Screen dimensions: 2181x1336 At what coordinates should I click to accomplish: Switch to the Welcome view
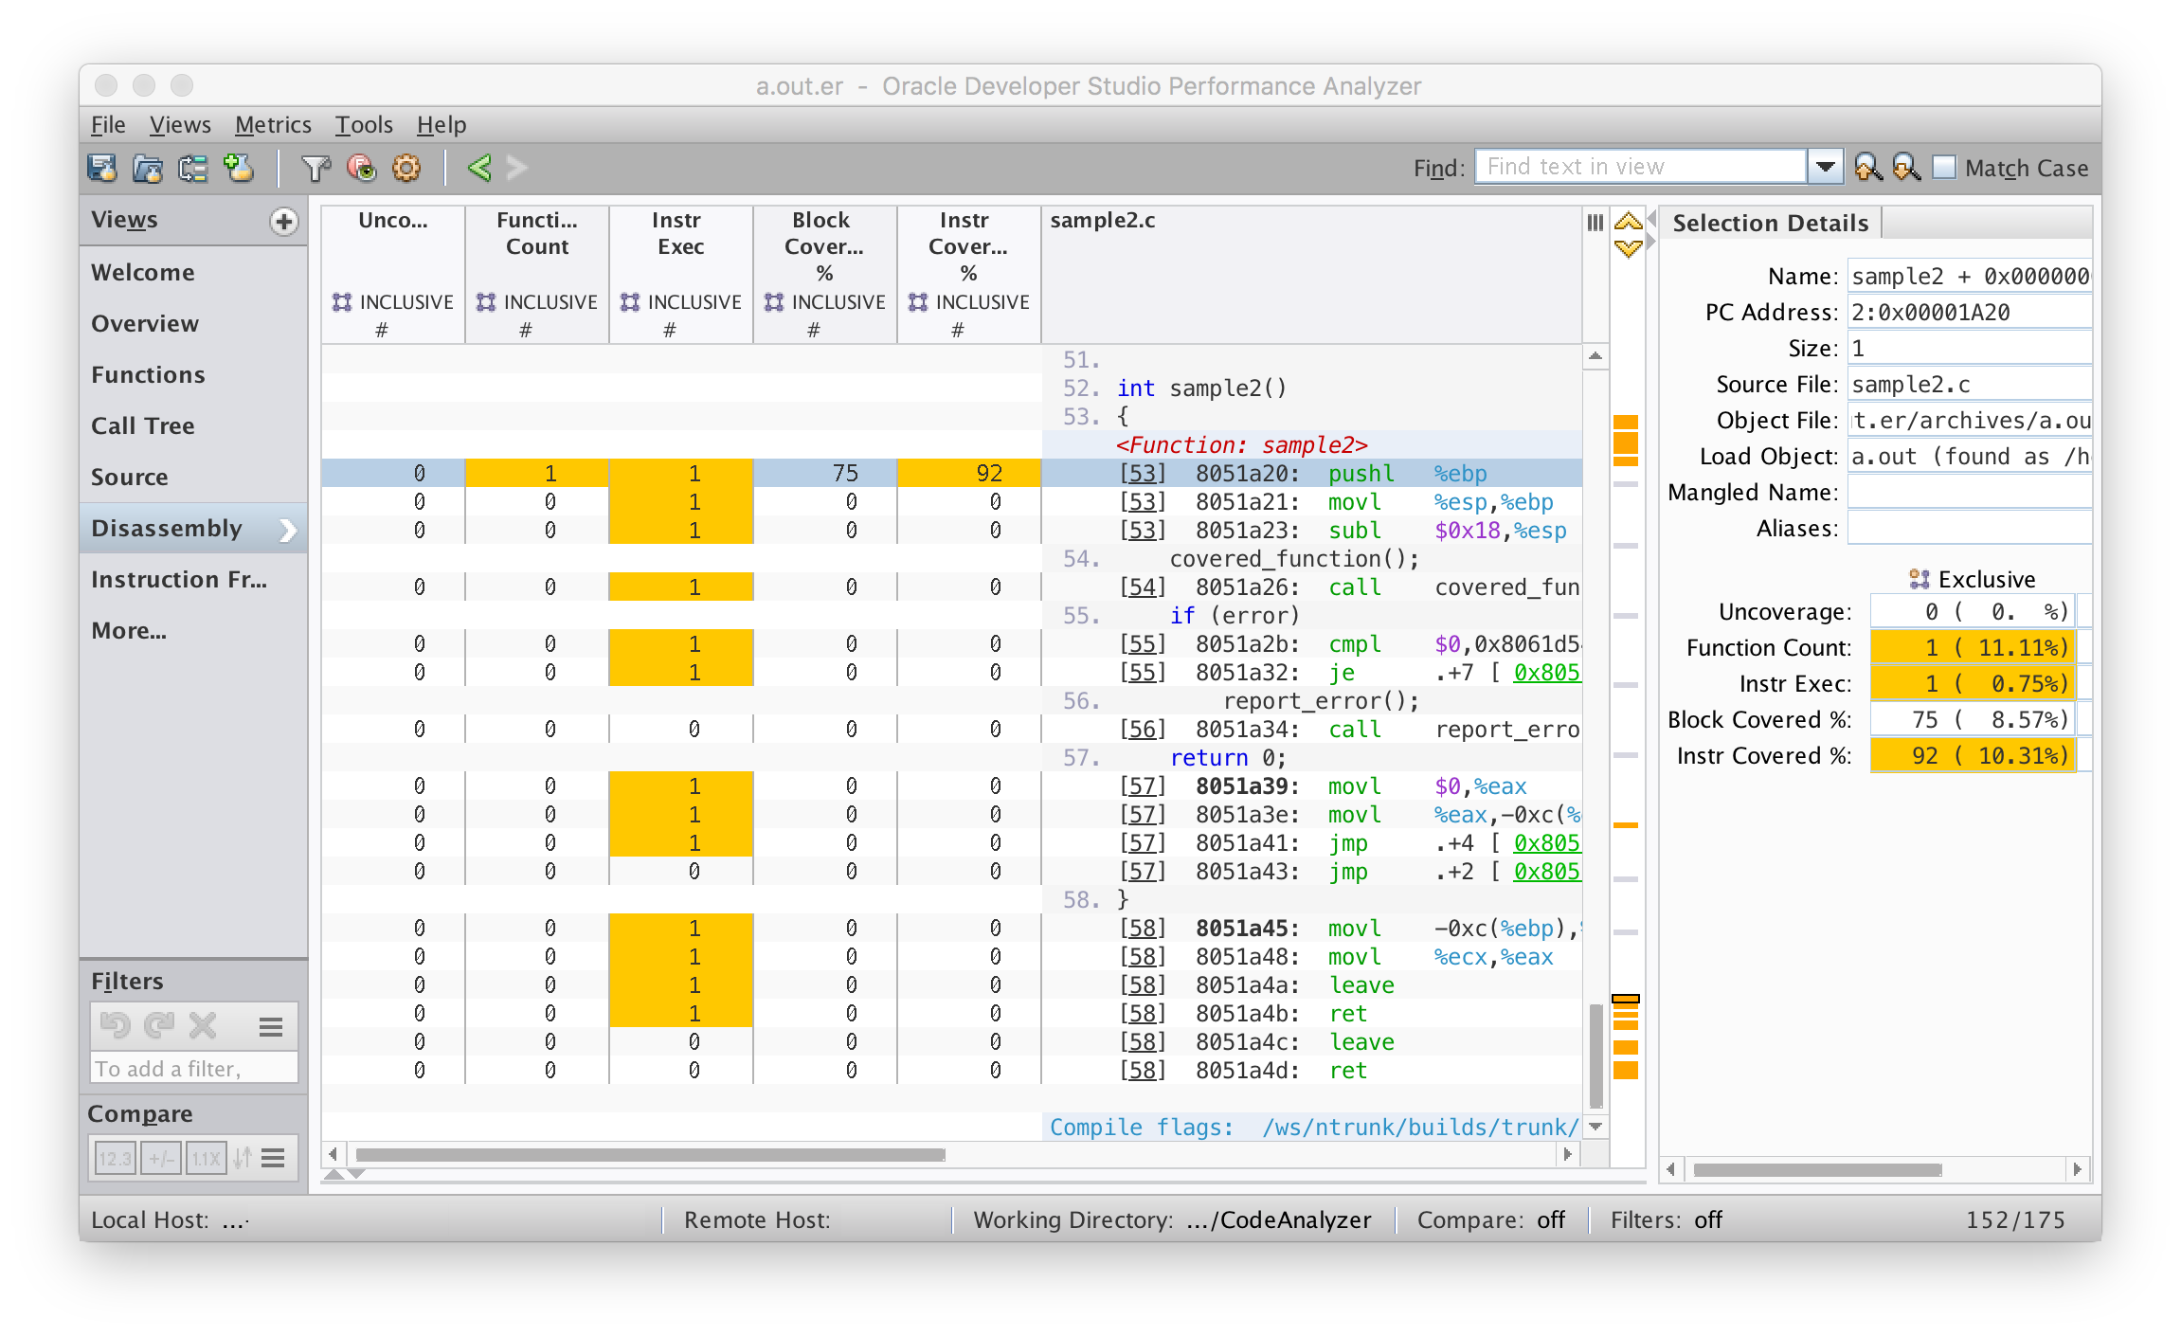pos(193,273)
